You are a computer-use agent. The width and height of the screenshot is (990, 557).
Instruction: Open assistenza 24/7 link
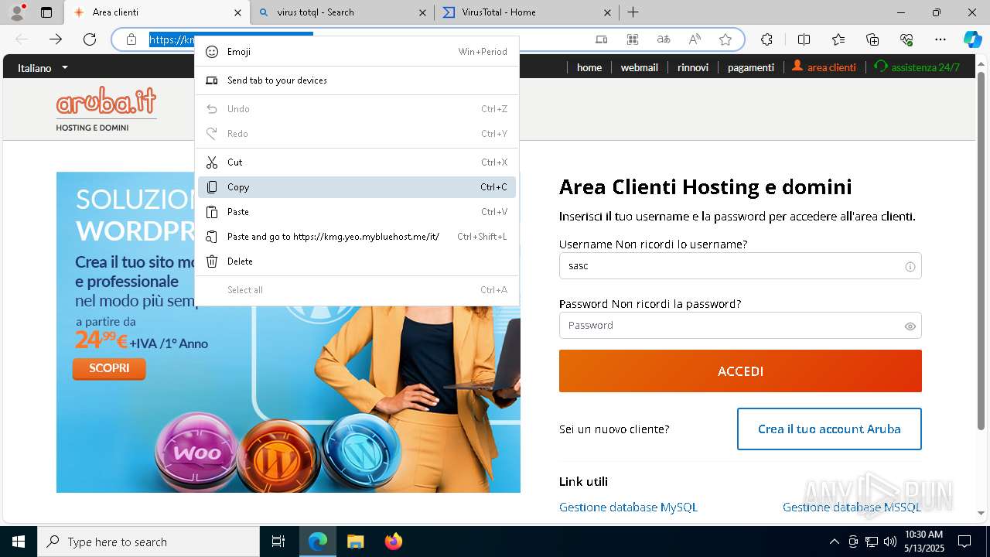(917, 67)
